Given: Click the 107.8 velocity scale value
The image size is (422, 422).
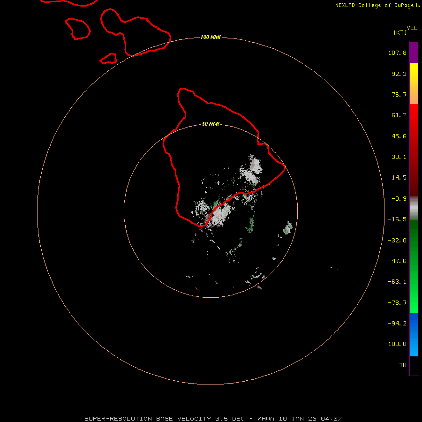Looking at the screenshot, I should pos(397,53).
